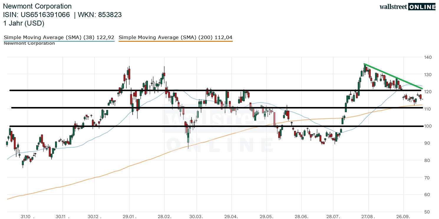439x219 pixels.
Task: Select the SMA (38) 122,92 legend label
Action: pyautogui.click(x=59, y=37)
